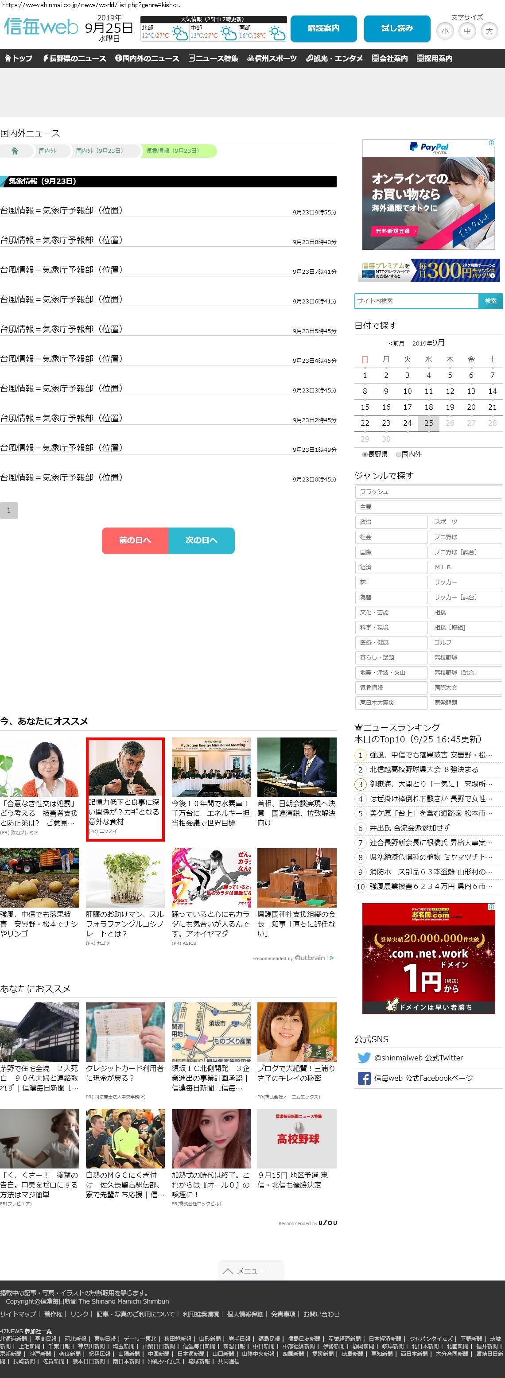Viewport: 505px width, 1378px height.
Task: Click the 信毎web logo
Action: point(41,27)
